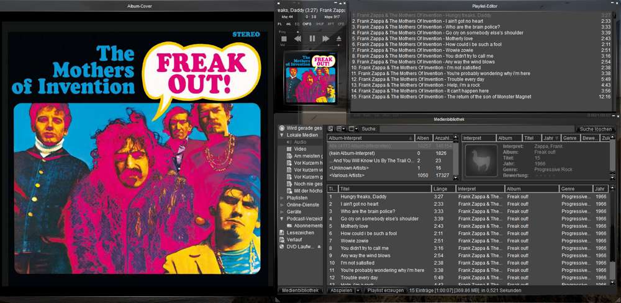621x303 pixels.
Task: Stop playback with the Stop button
Action: click(x=284, y=38)
